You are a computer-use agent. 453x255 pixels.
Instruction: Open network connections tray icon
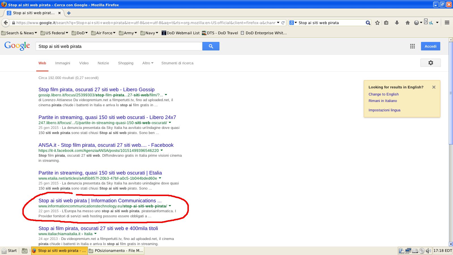pos(408,251)
